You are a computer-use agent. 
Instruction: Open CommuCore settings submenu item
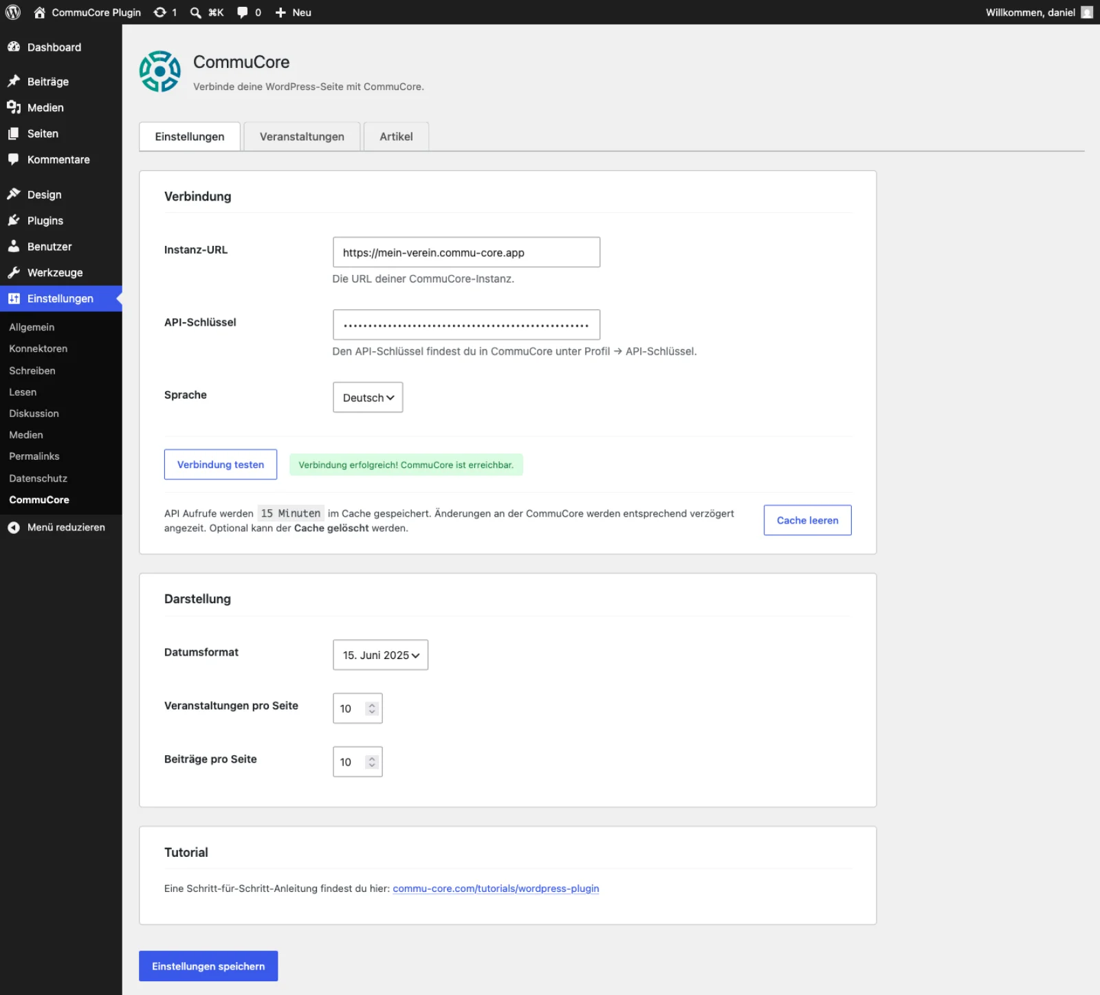point(39,500)
